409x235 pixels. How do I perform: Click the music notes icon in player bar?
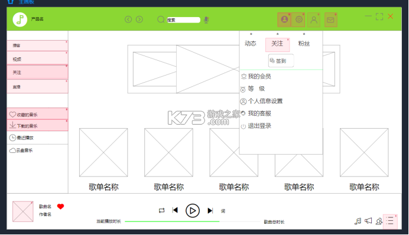358,221
